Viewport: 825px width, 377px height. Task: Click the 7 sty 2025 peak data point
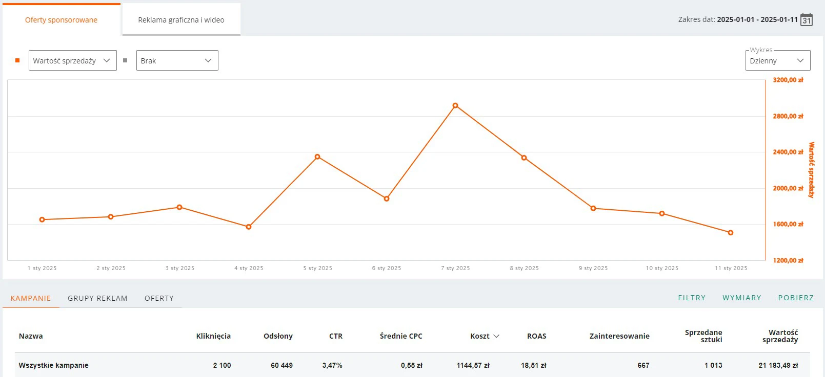pyautogui.click(x=455, y=106)
